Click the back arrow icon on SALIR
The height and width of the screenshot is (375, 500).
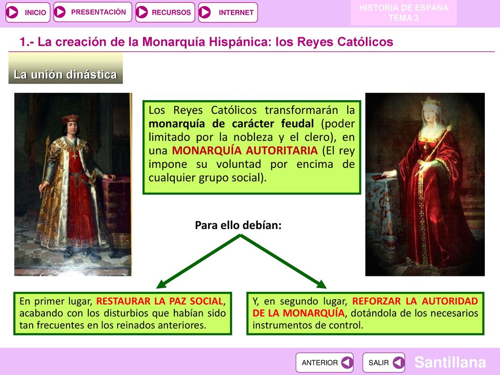click(x=398, y=362)
